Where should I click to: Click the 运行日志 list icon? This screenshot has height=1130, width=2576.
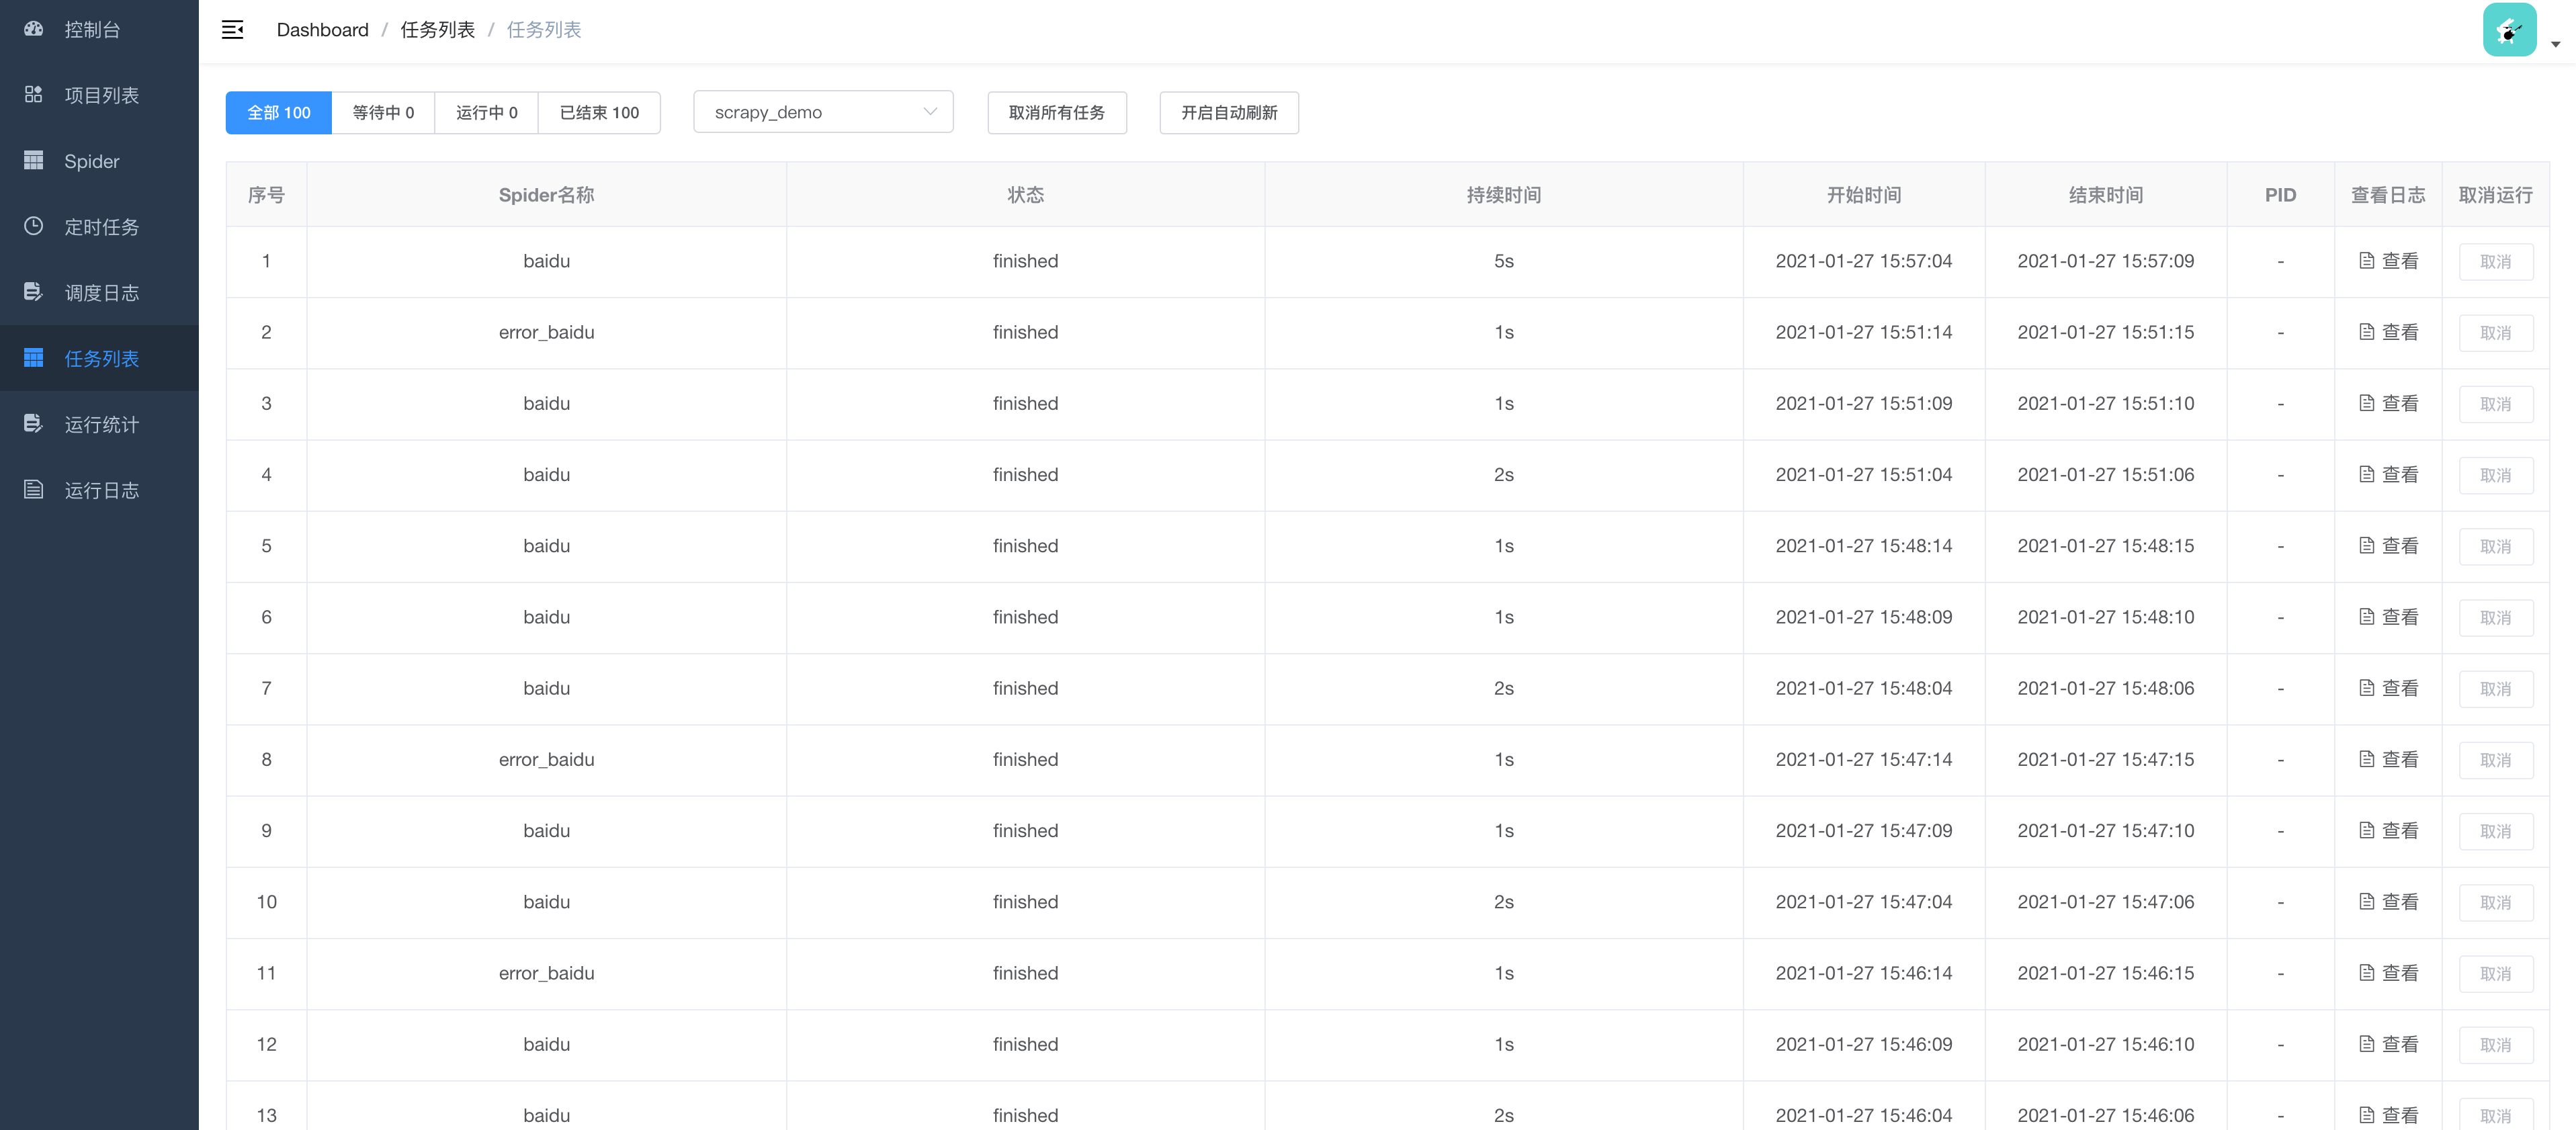tap(33, 490)
